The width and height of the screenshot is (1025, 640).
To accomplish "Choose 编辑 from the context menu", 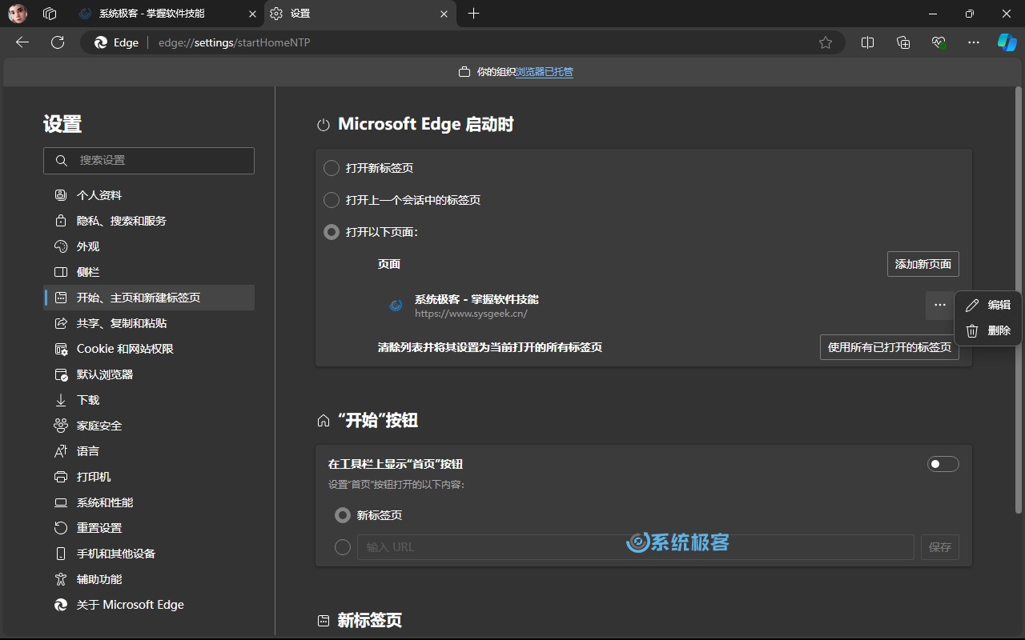I will click(988, 305).
